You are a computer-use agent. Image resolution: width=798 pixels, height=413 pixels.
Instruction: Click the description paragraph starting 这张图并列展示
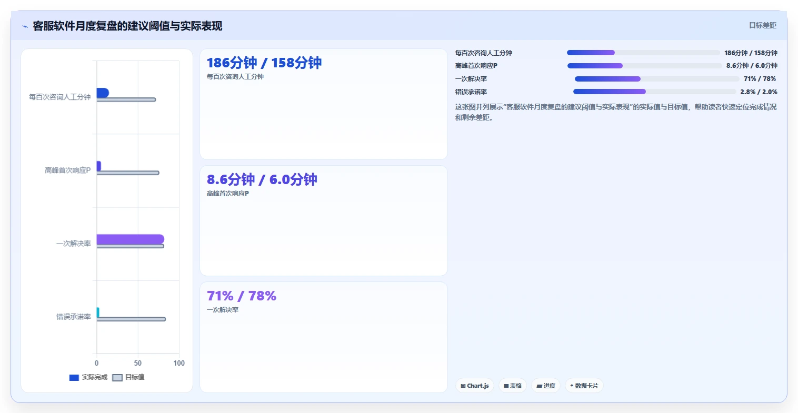(616, 112)
